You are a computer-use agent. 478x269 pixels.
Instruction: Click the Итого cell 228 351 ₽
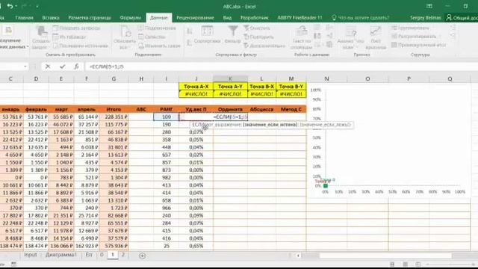tap(114, 117)
